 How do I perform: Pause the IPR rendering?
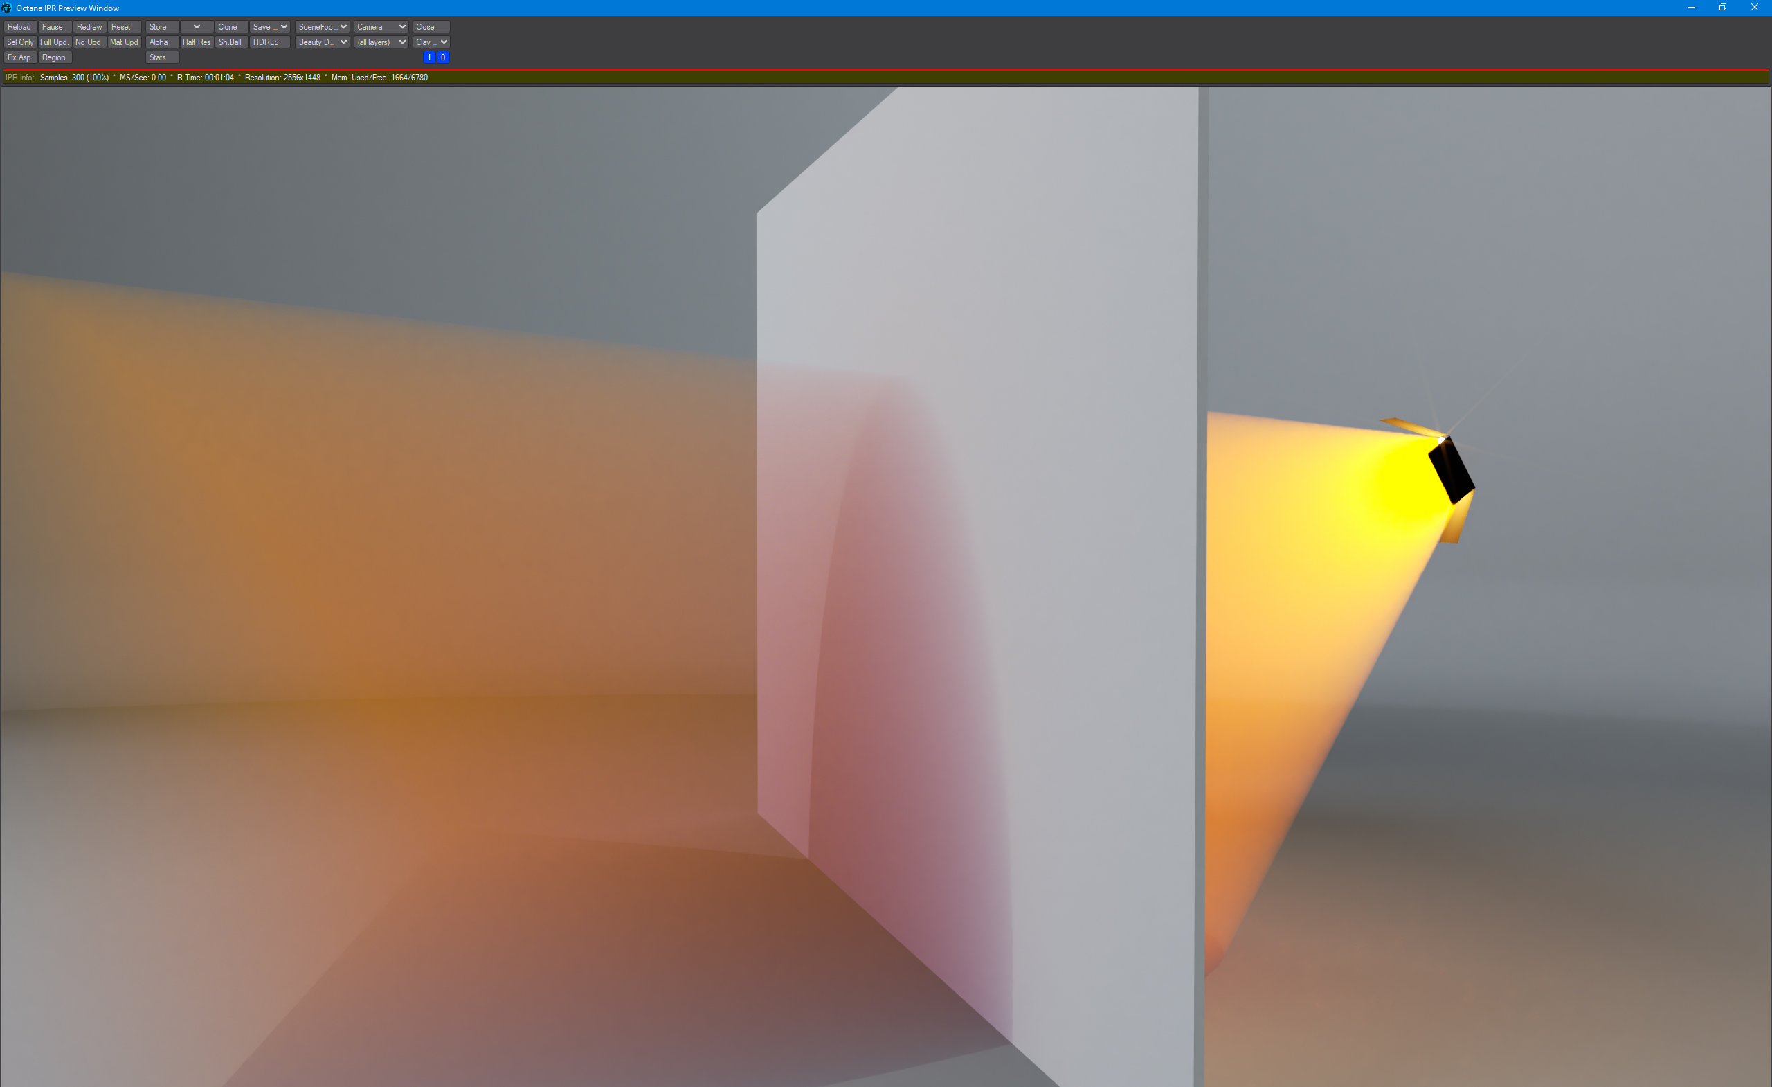coord(53,26)
